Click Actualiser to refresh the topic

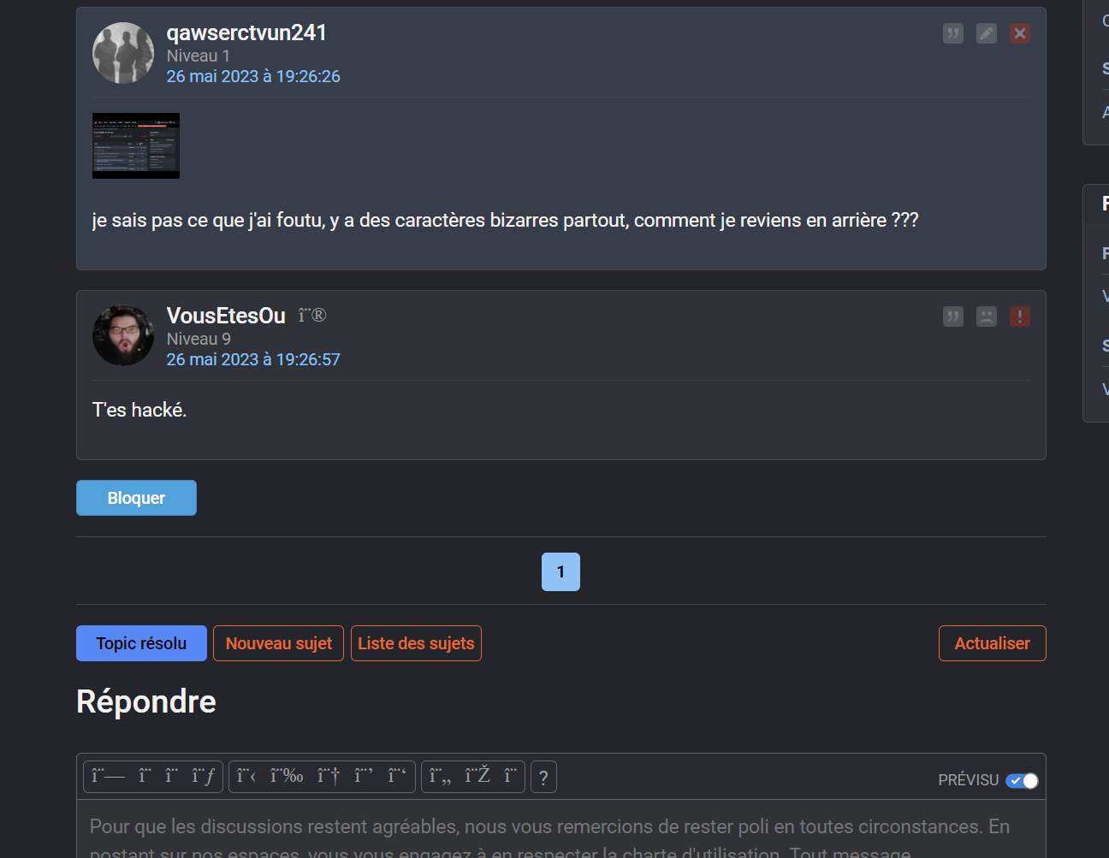click(x=992, y=643)
